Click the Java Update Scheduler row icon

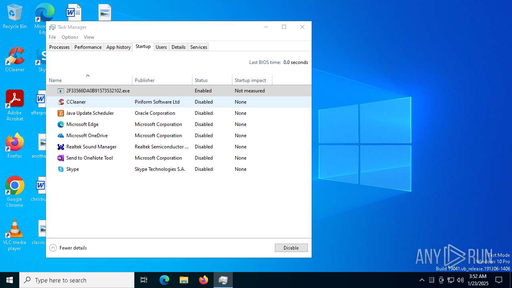pyautogui.click(x=61, y=113)
